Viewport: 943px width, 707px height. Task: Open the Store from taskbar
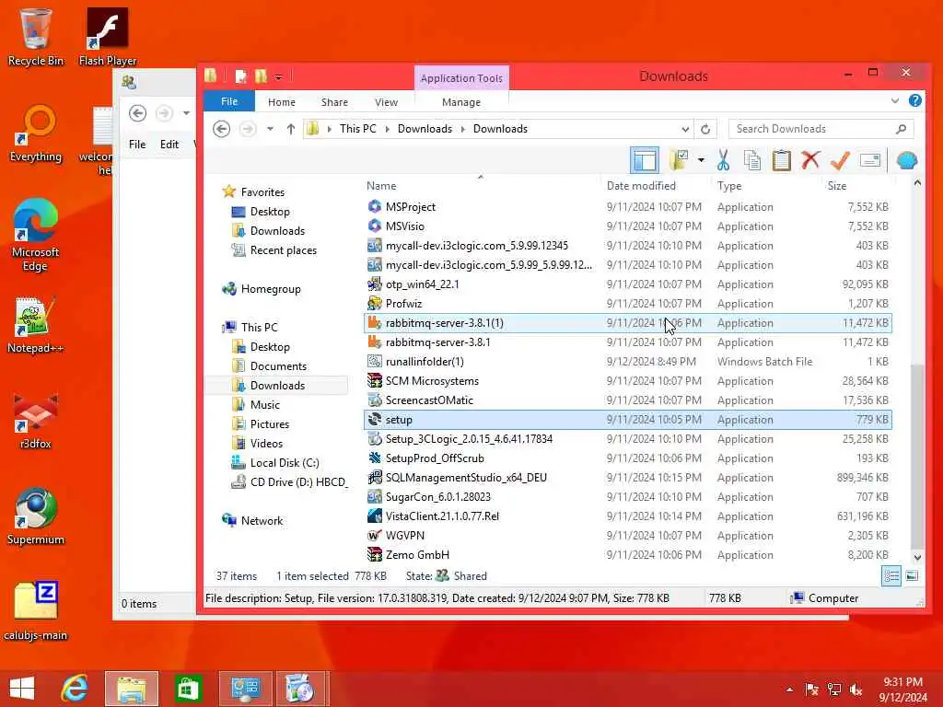(188, 689)
